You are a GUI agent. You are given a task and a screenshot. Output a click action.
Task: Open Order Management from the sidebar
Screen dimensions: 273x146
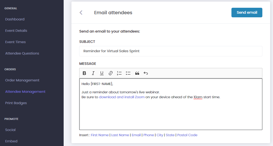coord(22,80)
